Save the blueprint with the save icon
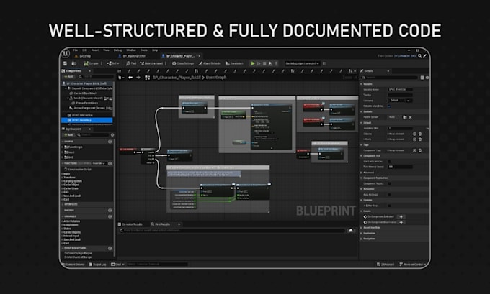490x294 pixels. point(66,63)
